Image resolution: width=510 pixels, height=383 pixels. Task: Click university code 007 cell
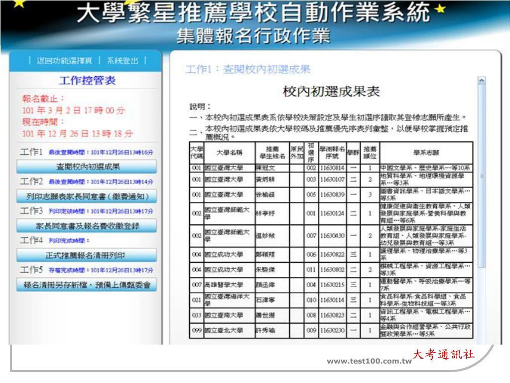[196, 285]
